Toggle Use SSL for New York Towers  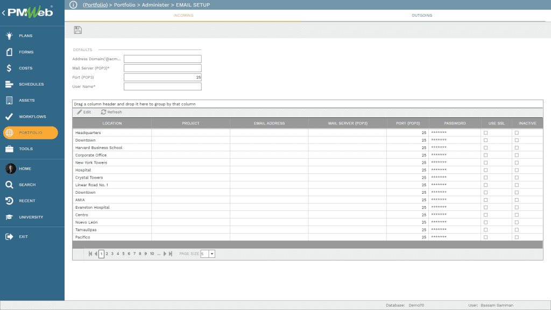tap(486, 163)
